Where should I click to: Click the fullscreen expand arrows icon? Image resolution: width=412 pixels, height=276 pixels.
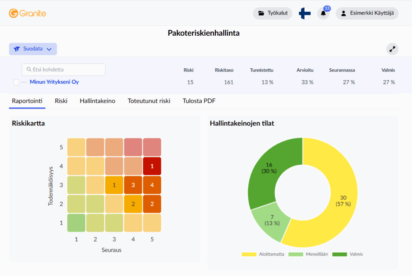click(x=392, y=49)
